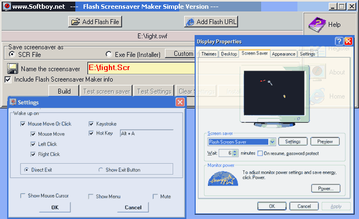Viewport: 359px width, 219px height.
Task: Expand the Flash Screen Saver dropdown
Action: [x=272, y=142]
